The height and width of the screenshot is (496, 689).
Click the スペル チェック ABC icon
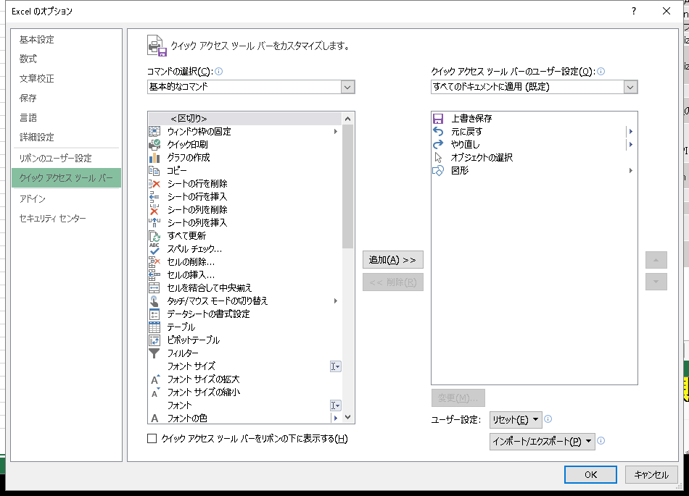tap(154, 248)
